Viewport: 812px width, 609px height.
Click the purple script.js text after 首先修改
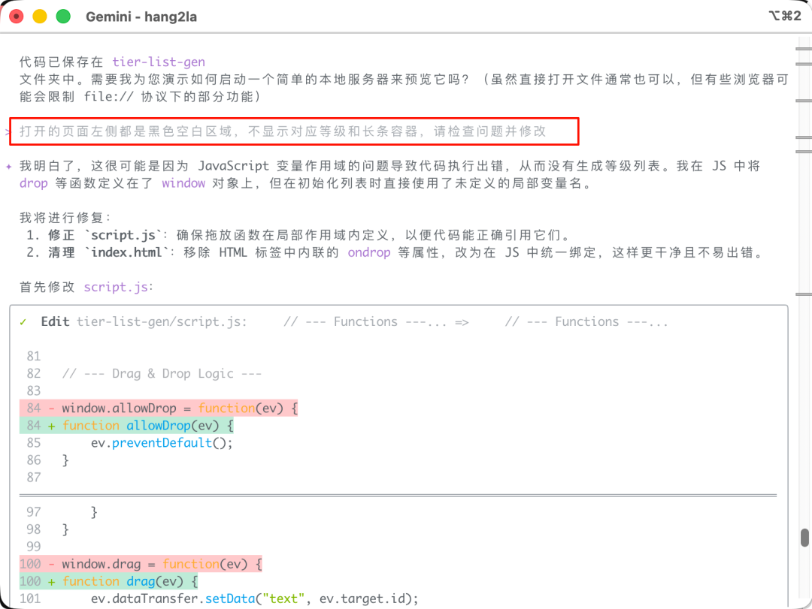(x=117, y=287)
